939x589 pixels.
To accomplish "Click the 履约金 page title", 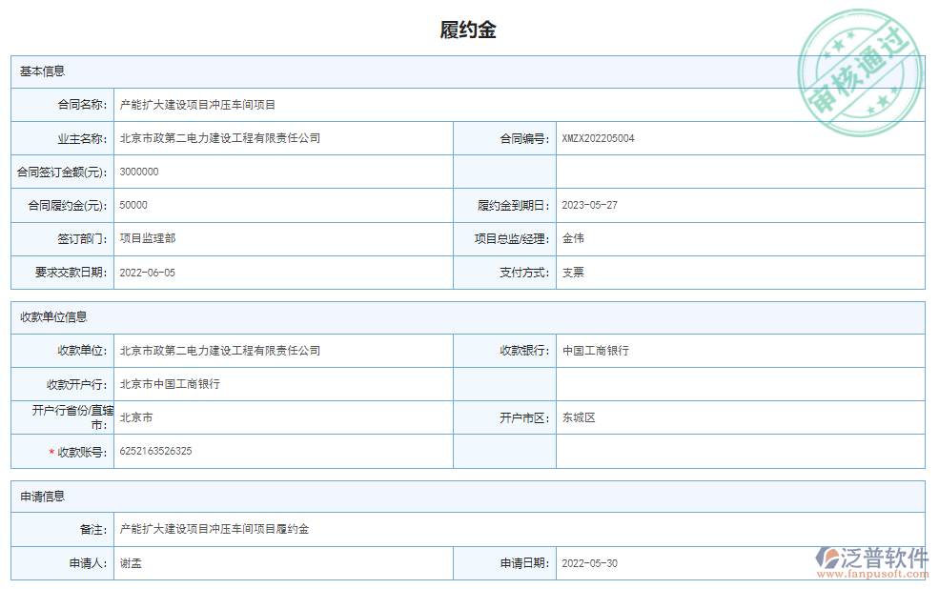I will click(x=468, y=30).
